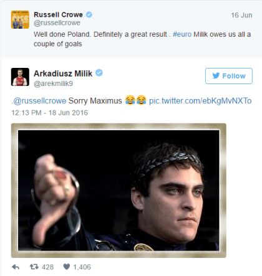Click the Russell Crowe display name
This screenshot has height=276, width=262.
(x=58, y=15)
